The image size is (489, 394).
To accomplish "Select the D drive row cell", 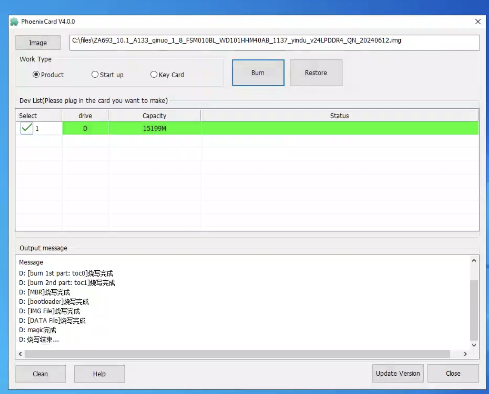I will 85,128.
